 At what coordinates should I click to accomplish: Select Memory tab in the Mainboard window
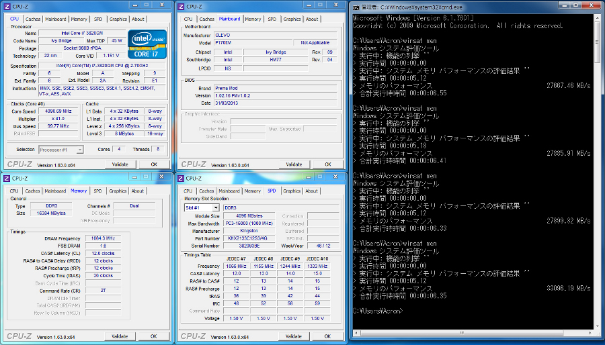(253, 19)
